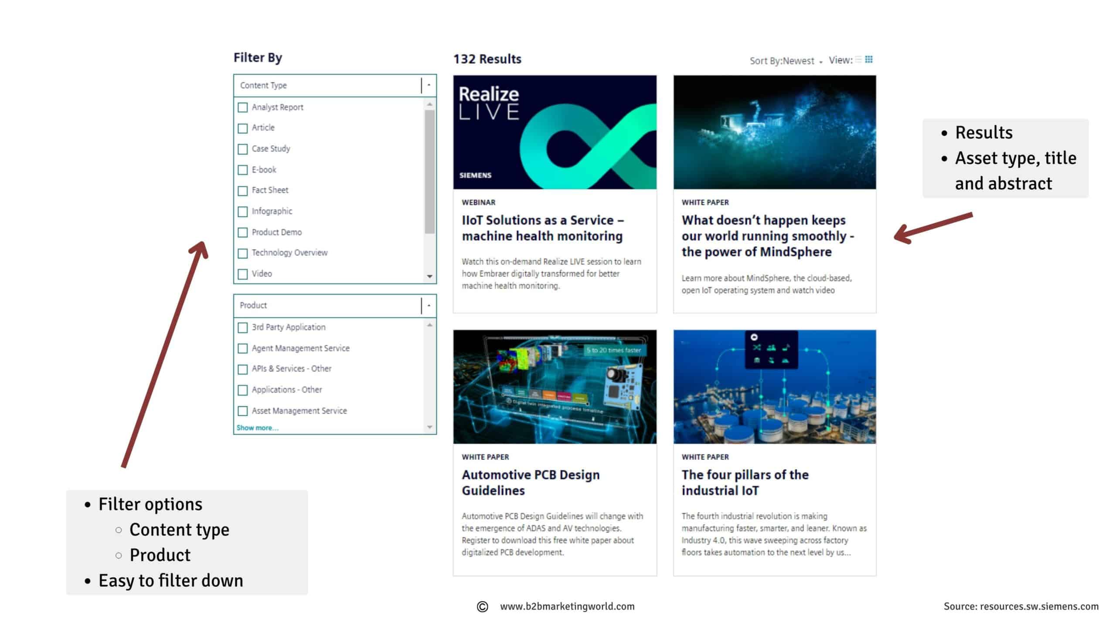
Task: Tick the APIs & Services - Other checkbox
Action: pyautogui.click(x=243, y=369)
